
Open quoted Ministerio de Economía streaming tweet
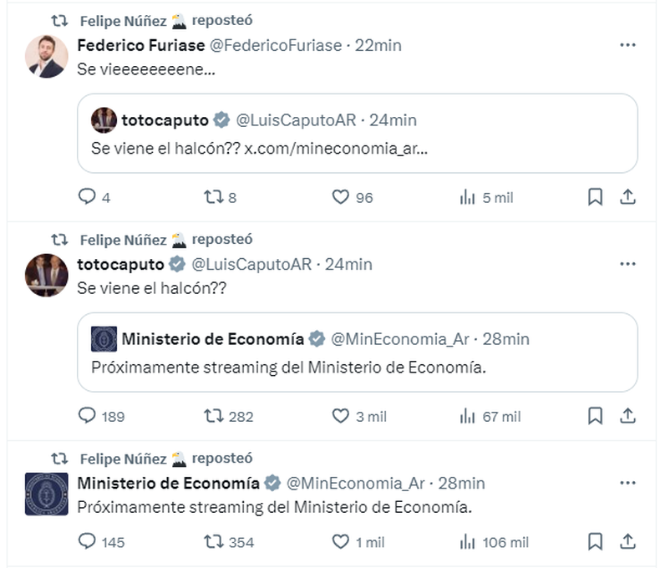tap(357, 352)
